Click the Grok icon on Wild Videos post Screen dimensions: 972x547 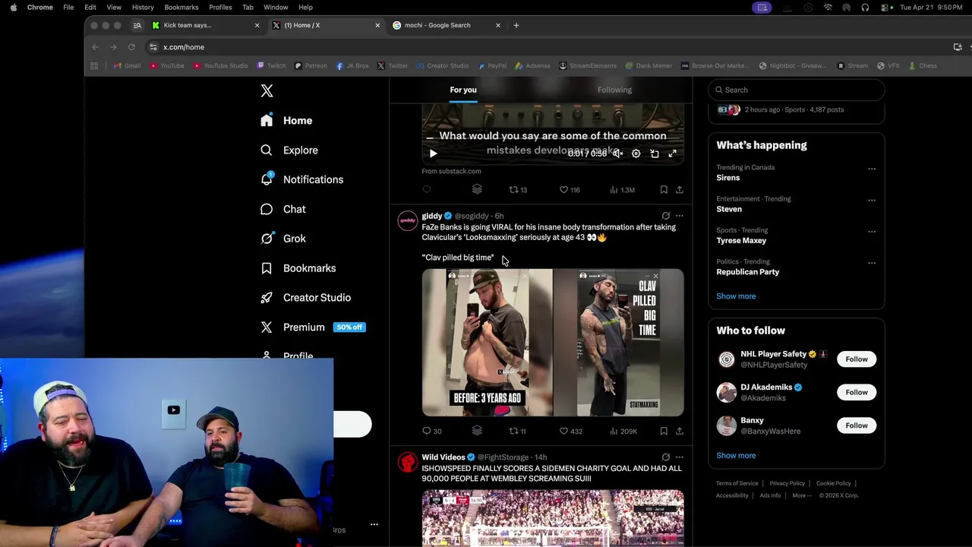click(x=666, y=457)
